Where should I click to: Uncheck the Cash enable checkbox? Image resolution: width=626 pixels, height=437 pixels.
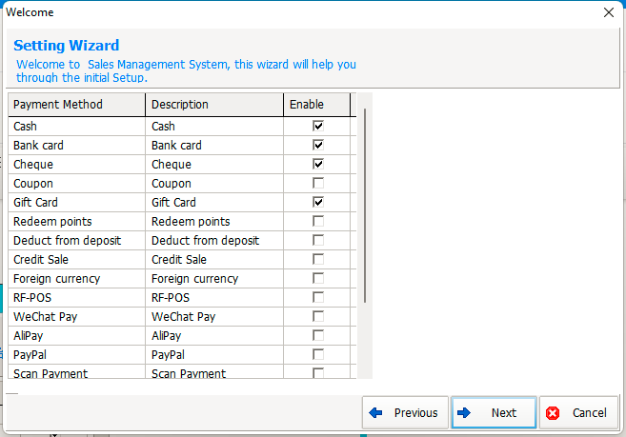(x=318, y=126)
